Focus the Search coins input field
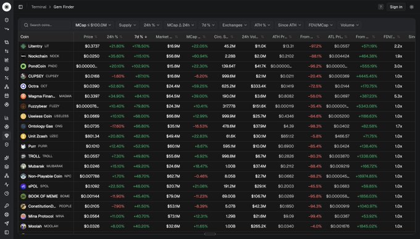The height and width of the screenshot is (239, 420). pos(46,25)
